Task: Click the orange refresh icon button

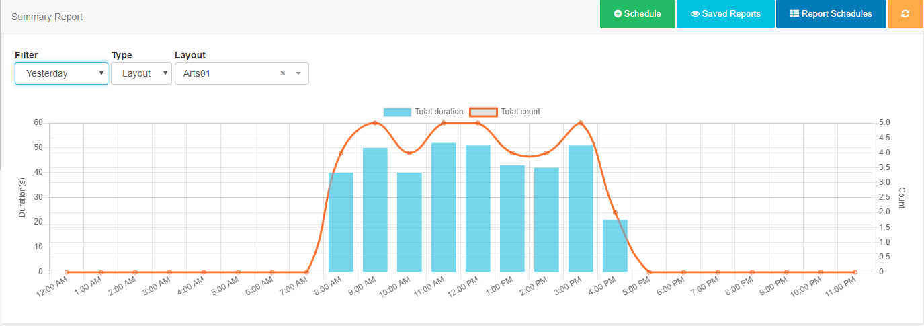Action: 905,14
